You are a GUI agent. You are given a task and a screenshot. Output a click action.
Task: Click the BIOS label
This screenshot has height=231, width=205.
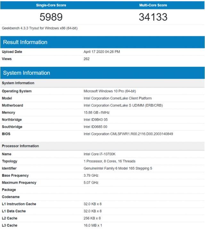(6, 134)
